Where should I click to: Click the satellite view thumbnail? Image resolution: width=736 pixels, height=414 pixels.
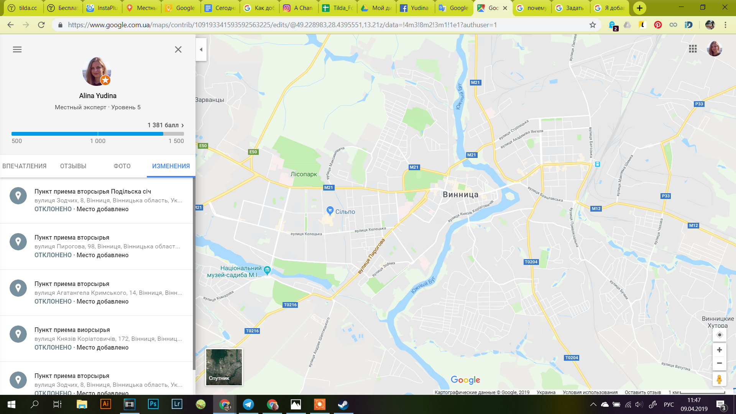click(x=224, y=368)
